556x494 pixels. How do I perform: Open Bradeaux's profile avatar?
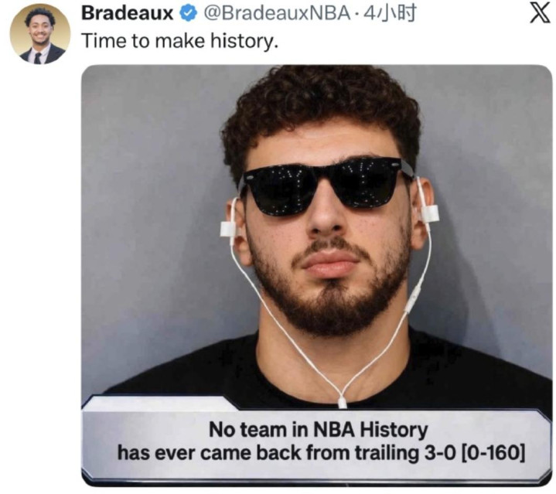point(39,34)
